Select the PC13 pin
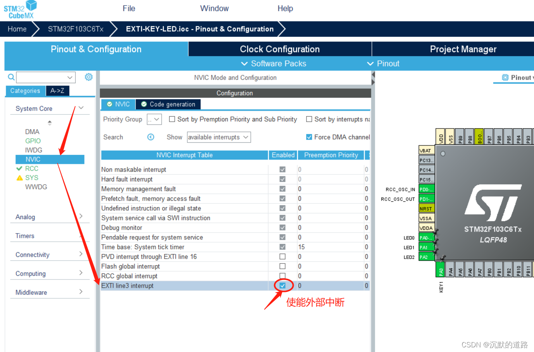Viewport: 534px width, 352px height. [426, 160]
